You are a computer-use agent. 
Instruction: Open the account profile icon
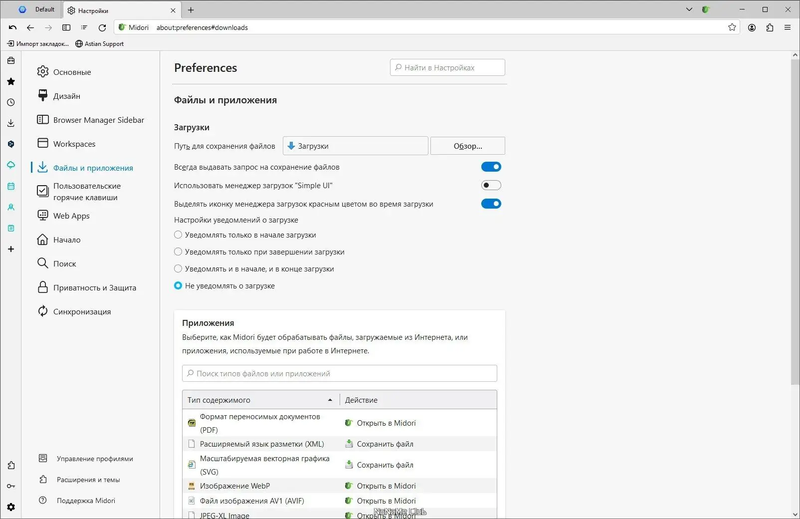752,27
